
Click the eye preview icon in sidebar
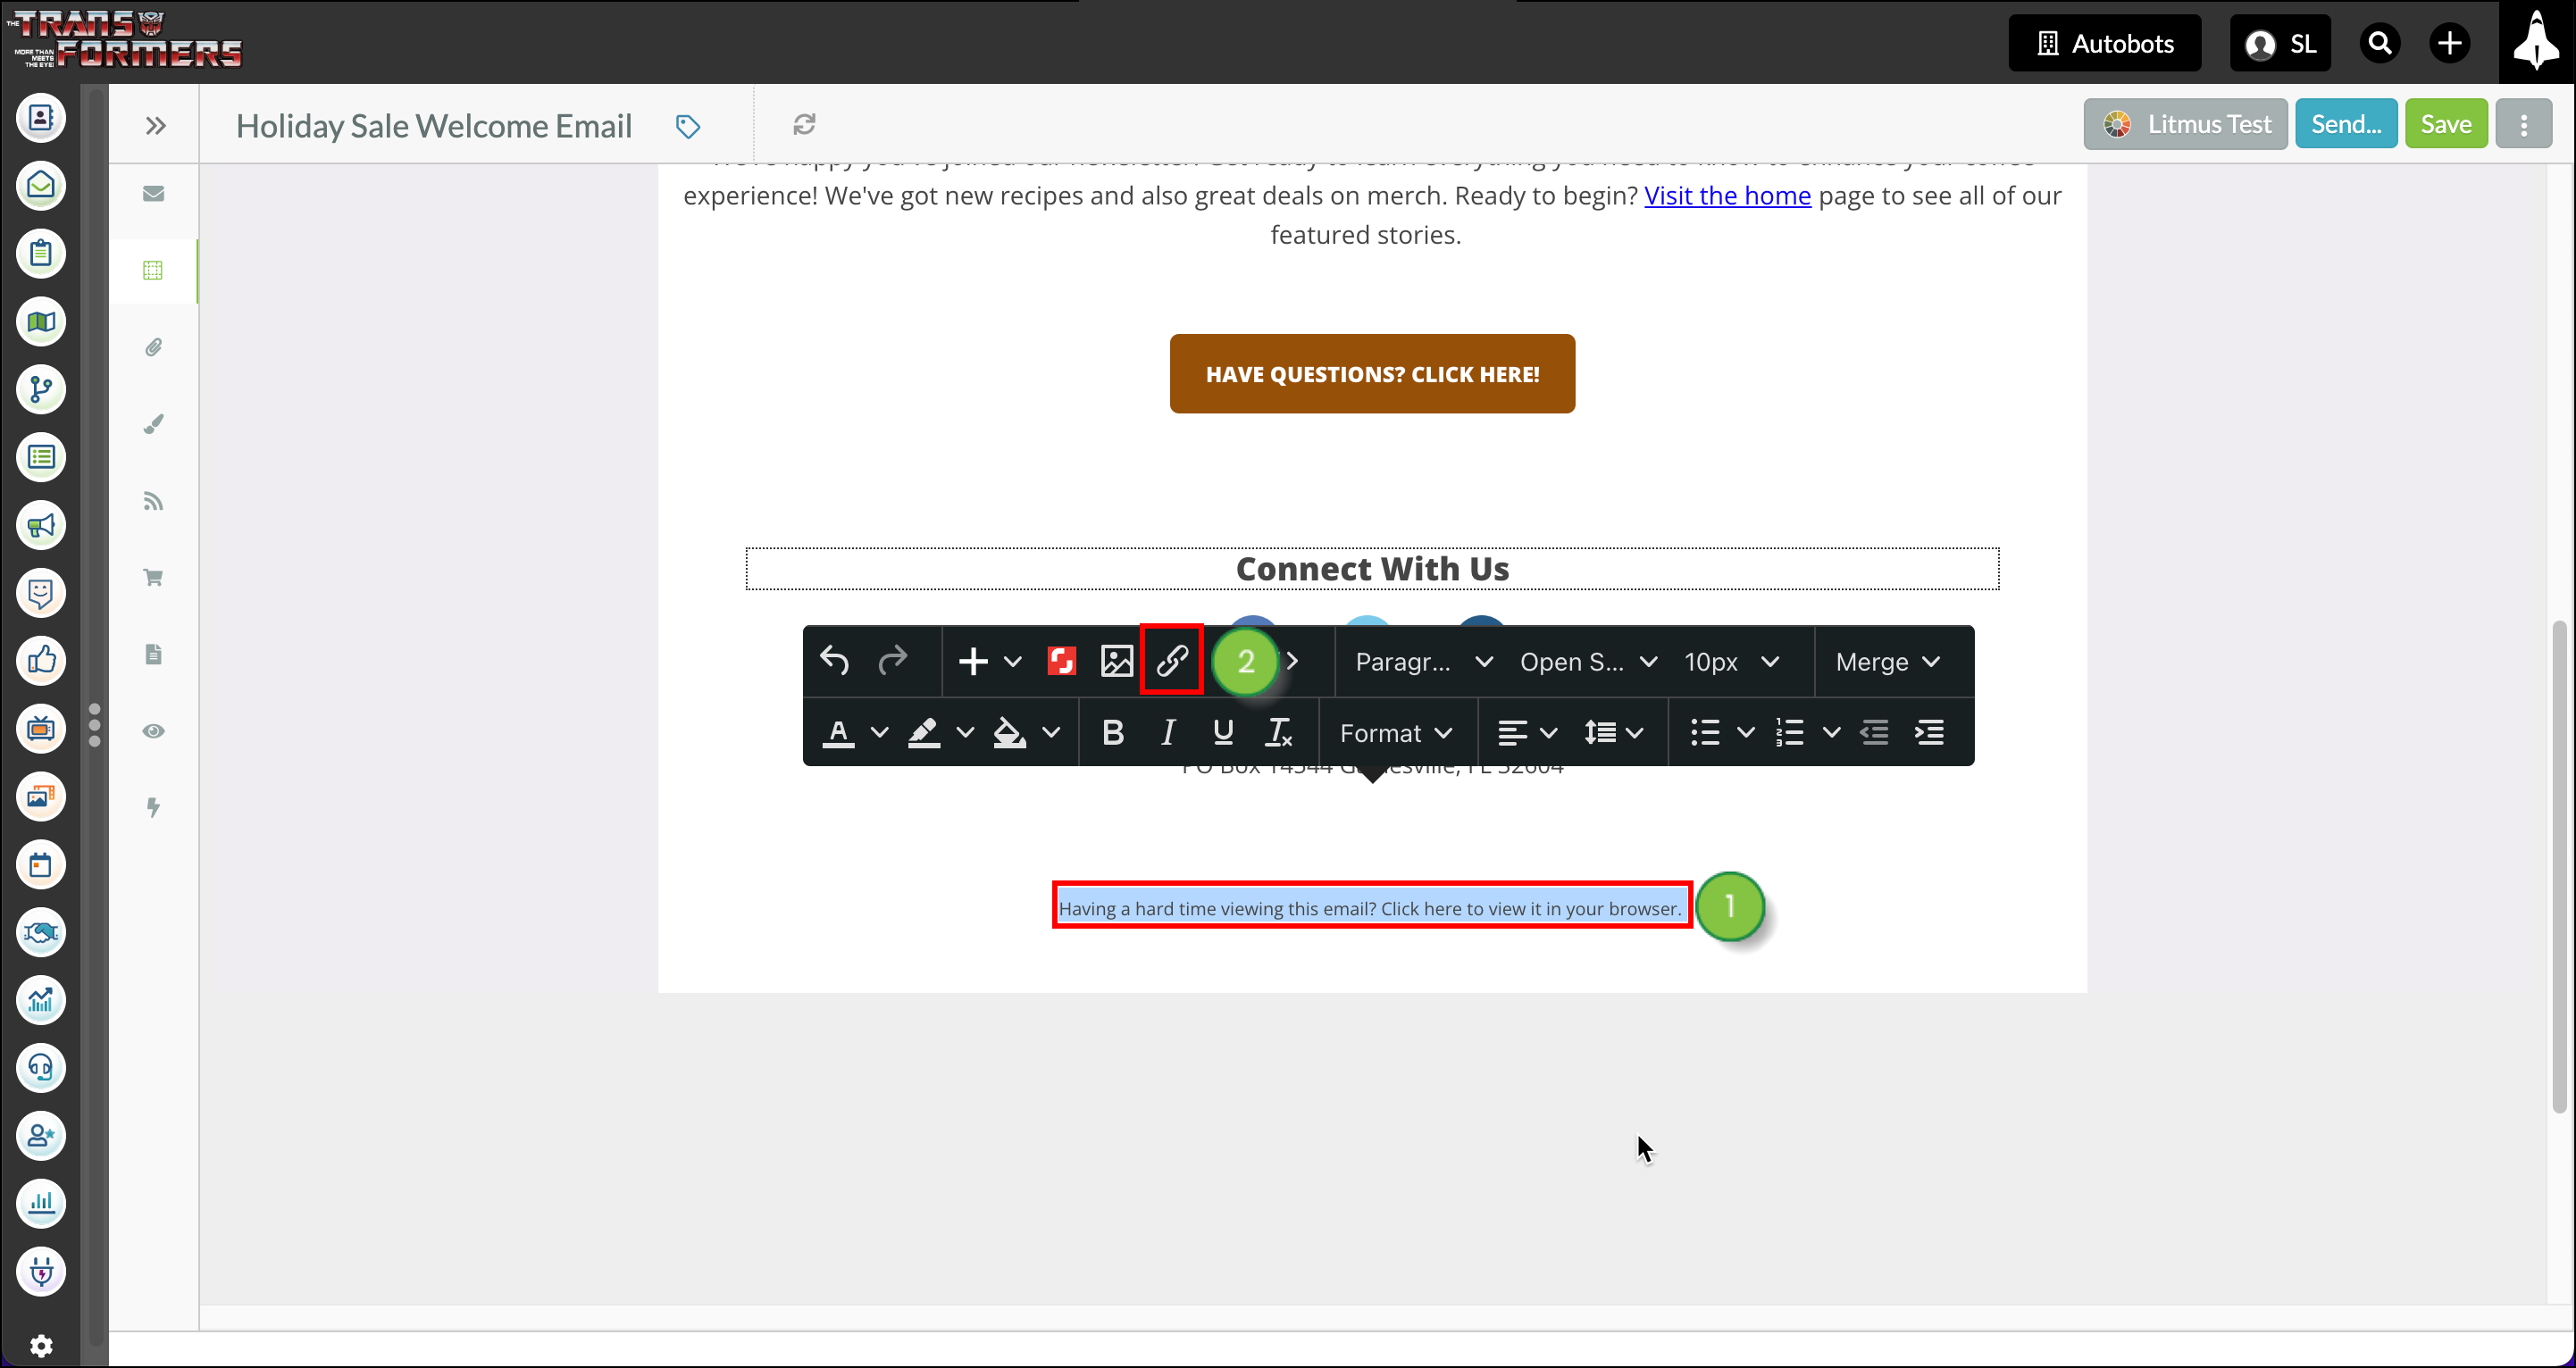[x=153, y=731]
